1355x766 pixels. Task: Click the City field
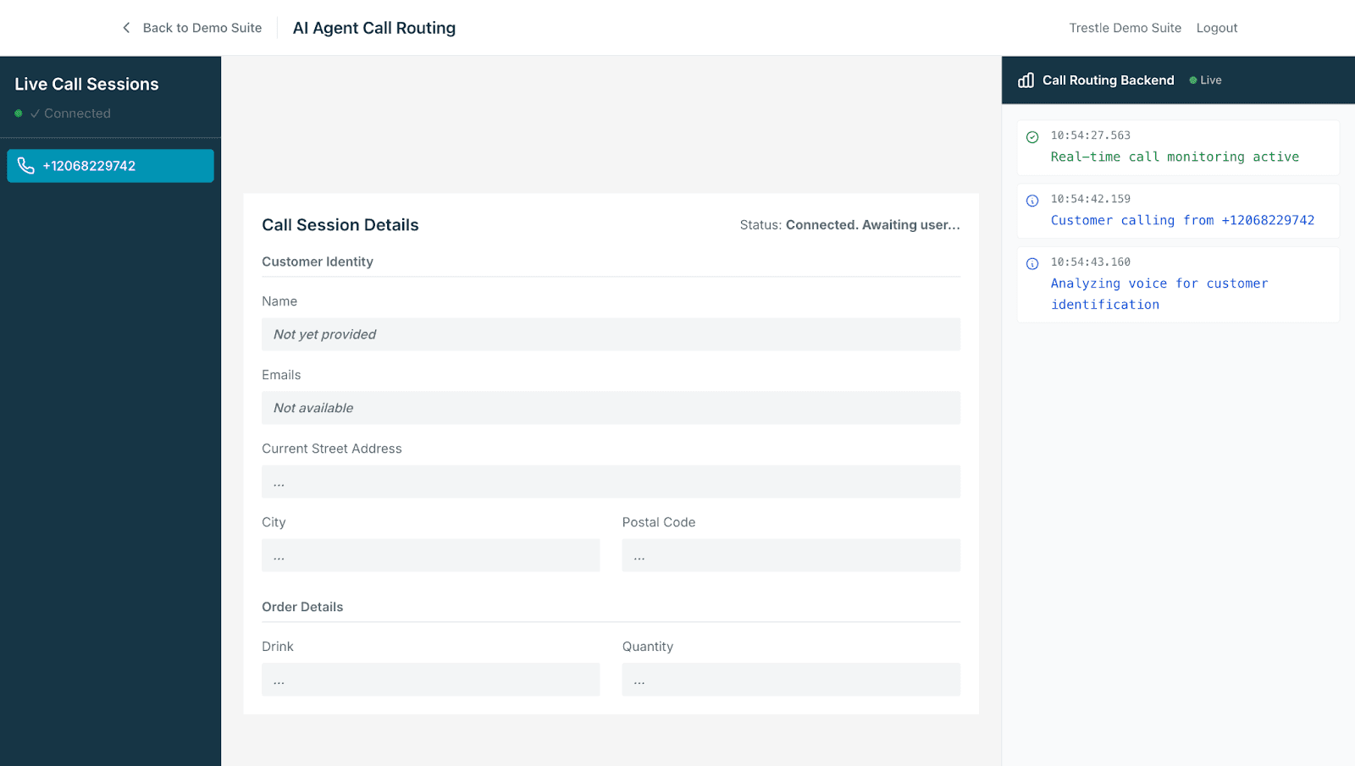coord(430,555)
